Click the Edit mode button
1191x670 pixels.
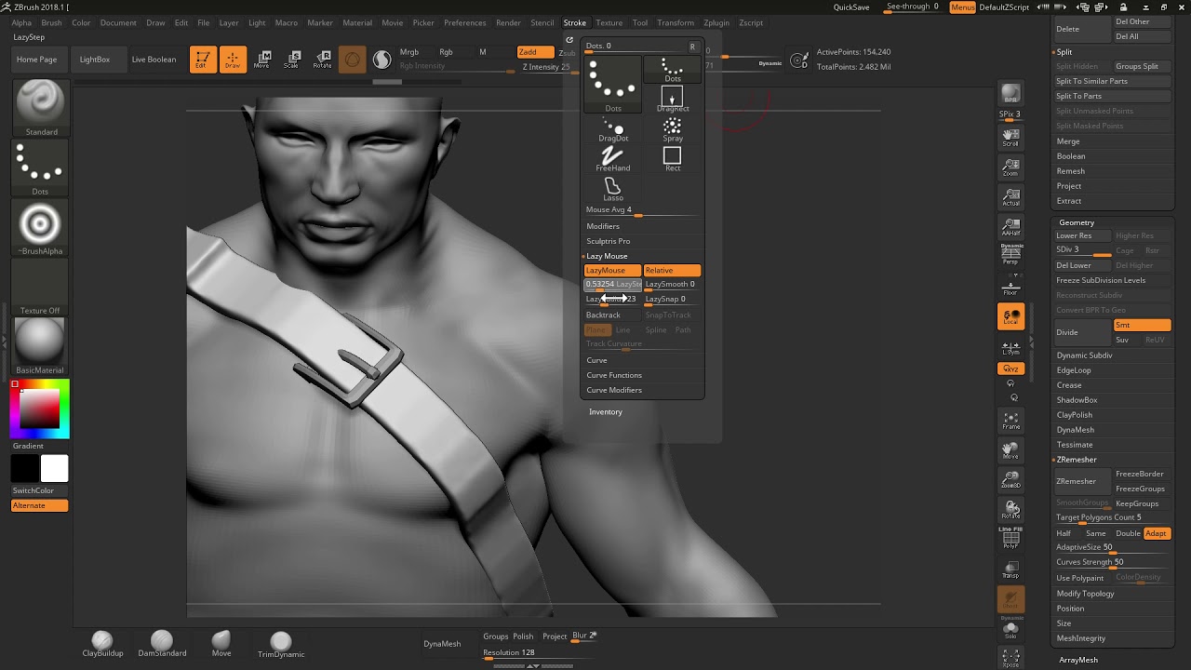tap(203, 60)
